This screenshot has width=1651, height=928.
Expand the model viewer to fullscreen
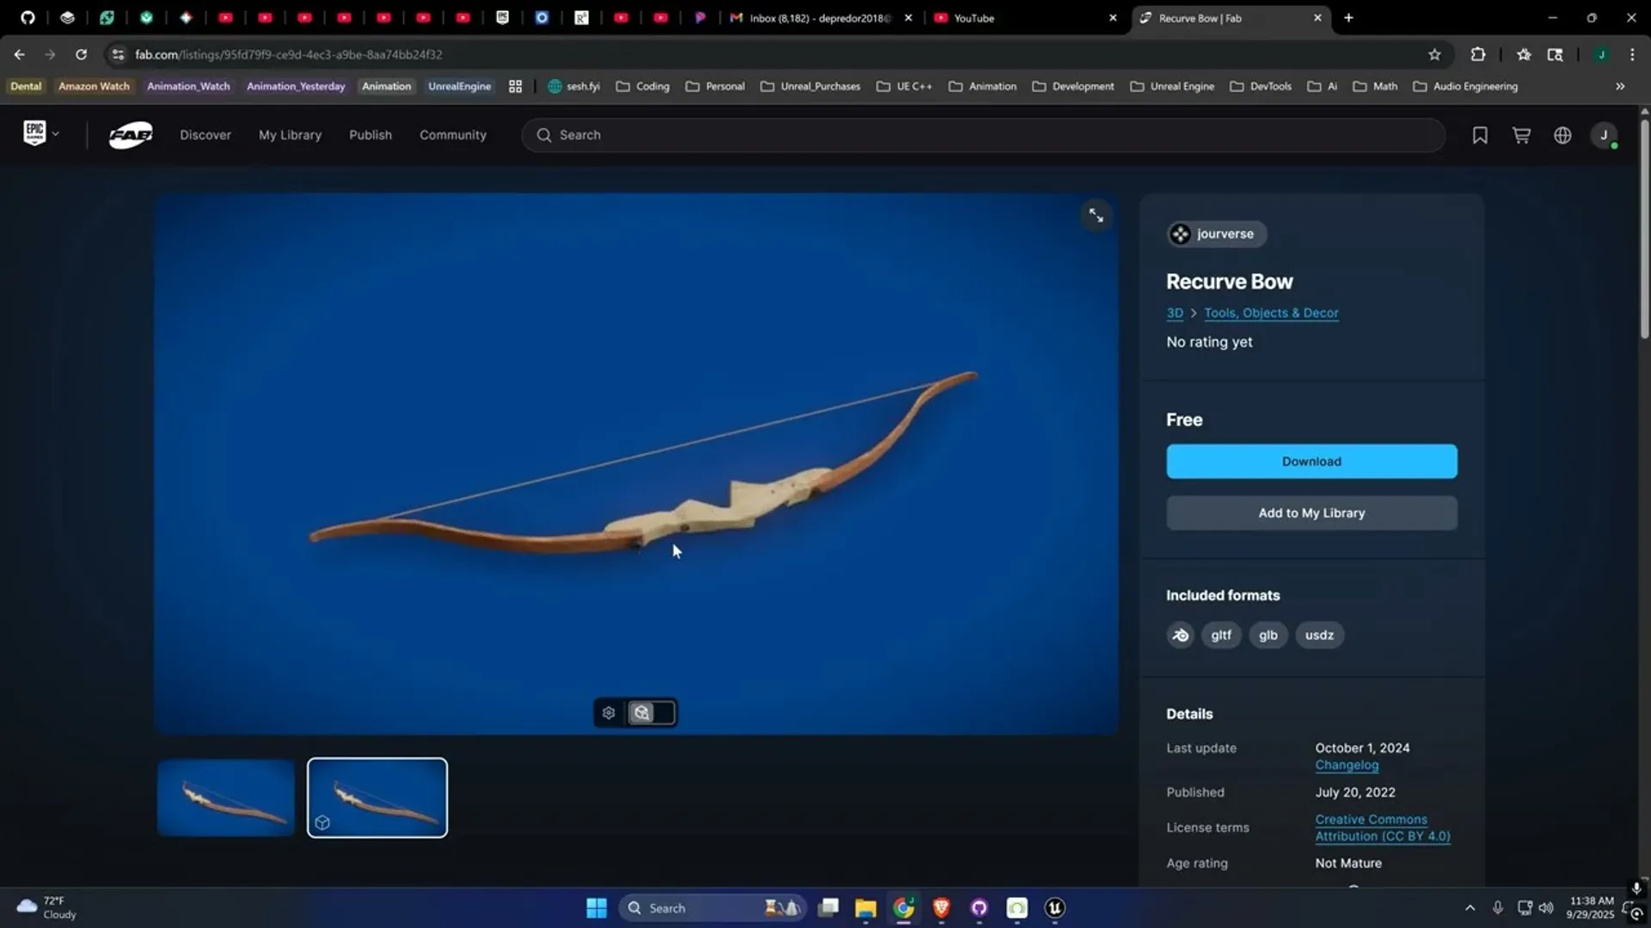[1096, 215]
